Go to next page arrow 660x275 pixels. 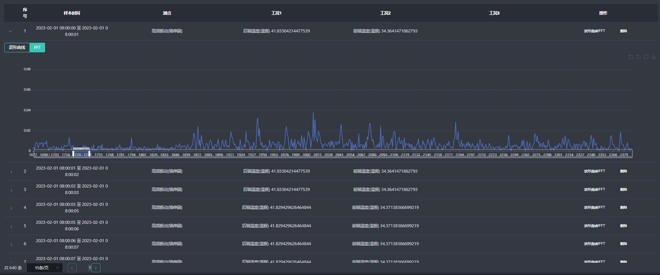tap(96, 268)
